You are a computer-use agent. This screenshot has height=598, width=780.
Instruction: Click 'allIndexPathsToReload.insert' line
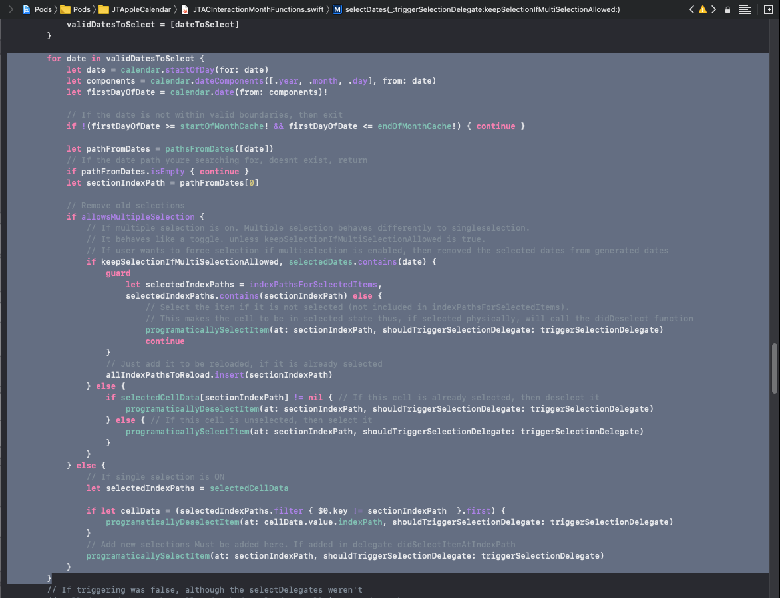pos(219,375)
